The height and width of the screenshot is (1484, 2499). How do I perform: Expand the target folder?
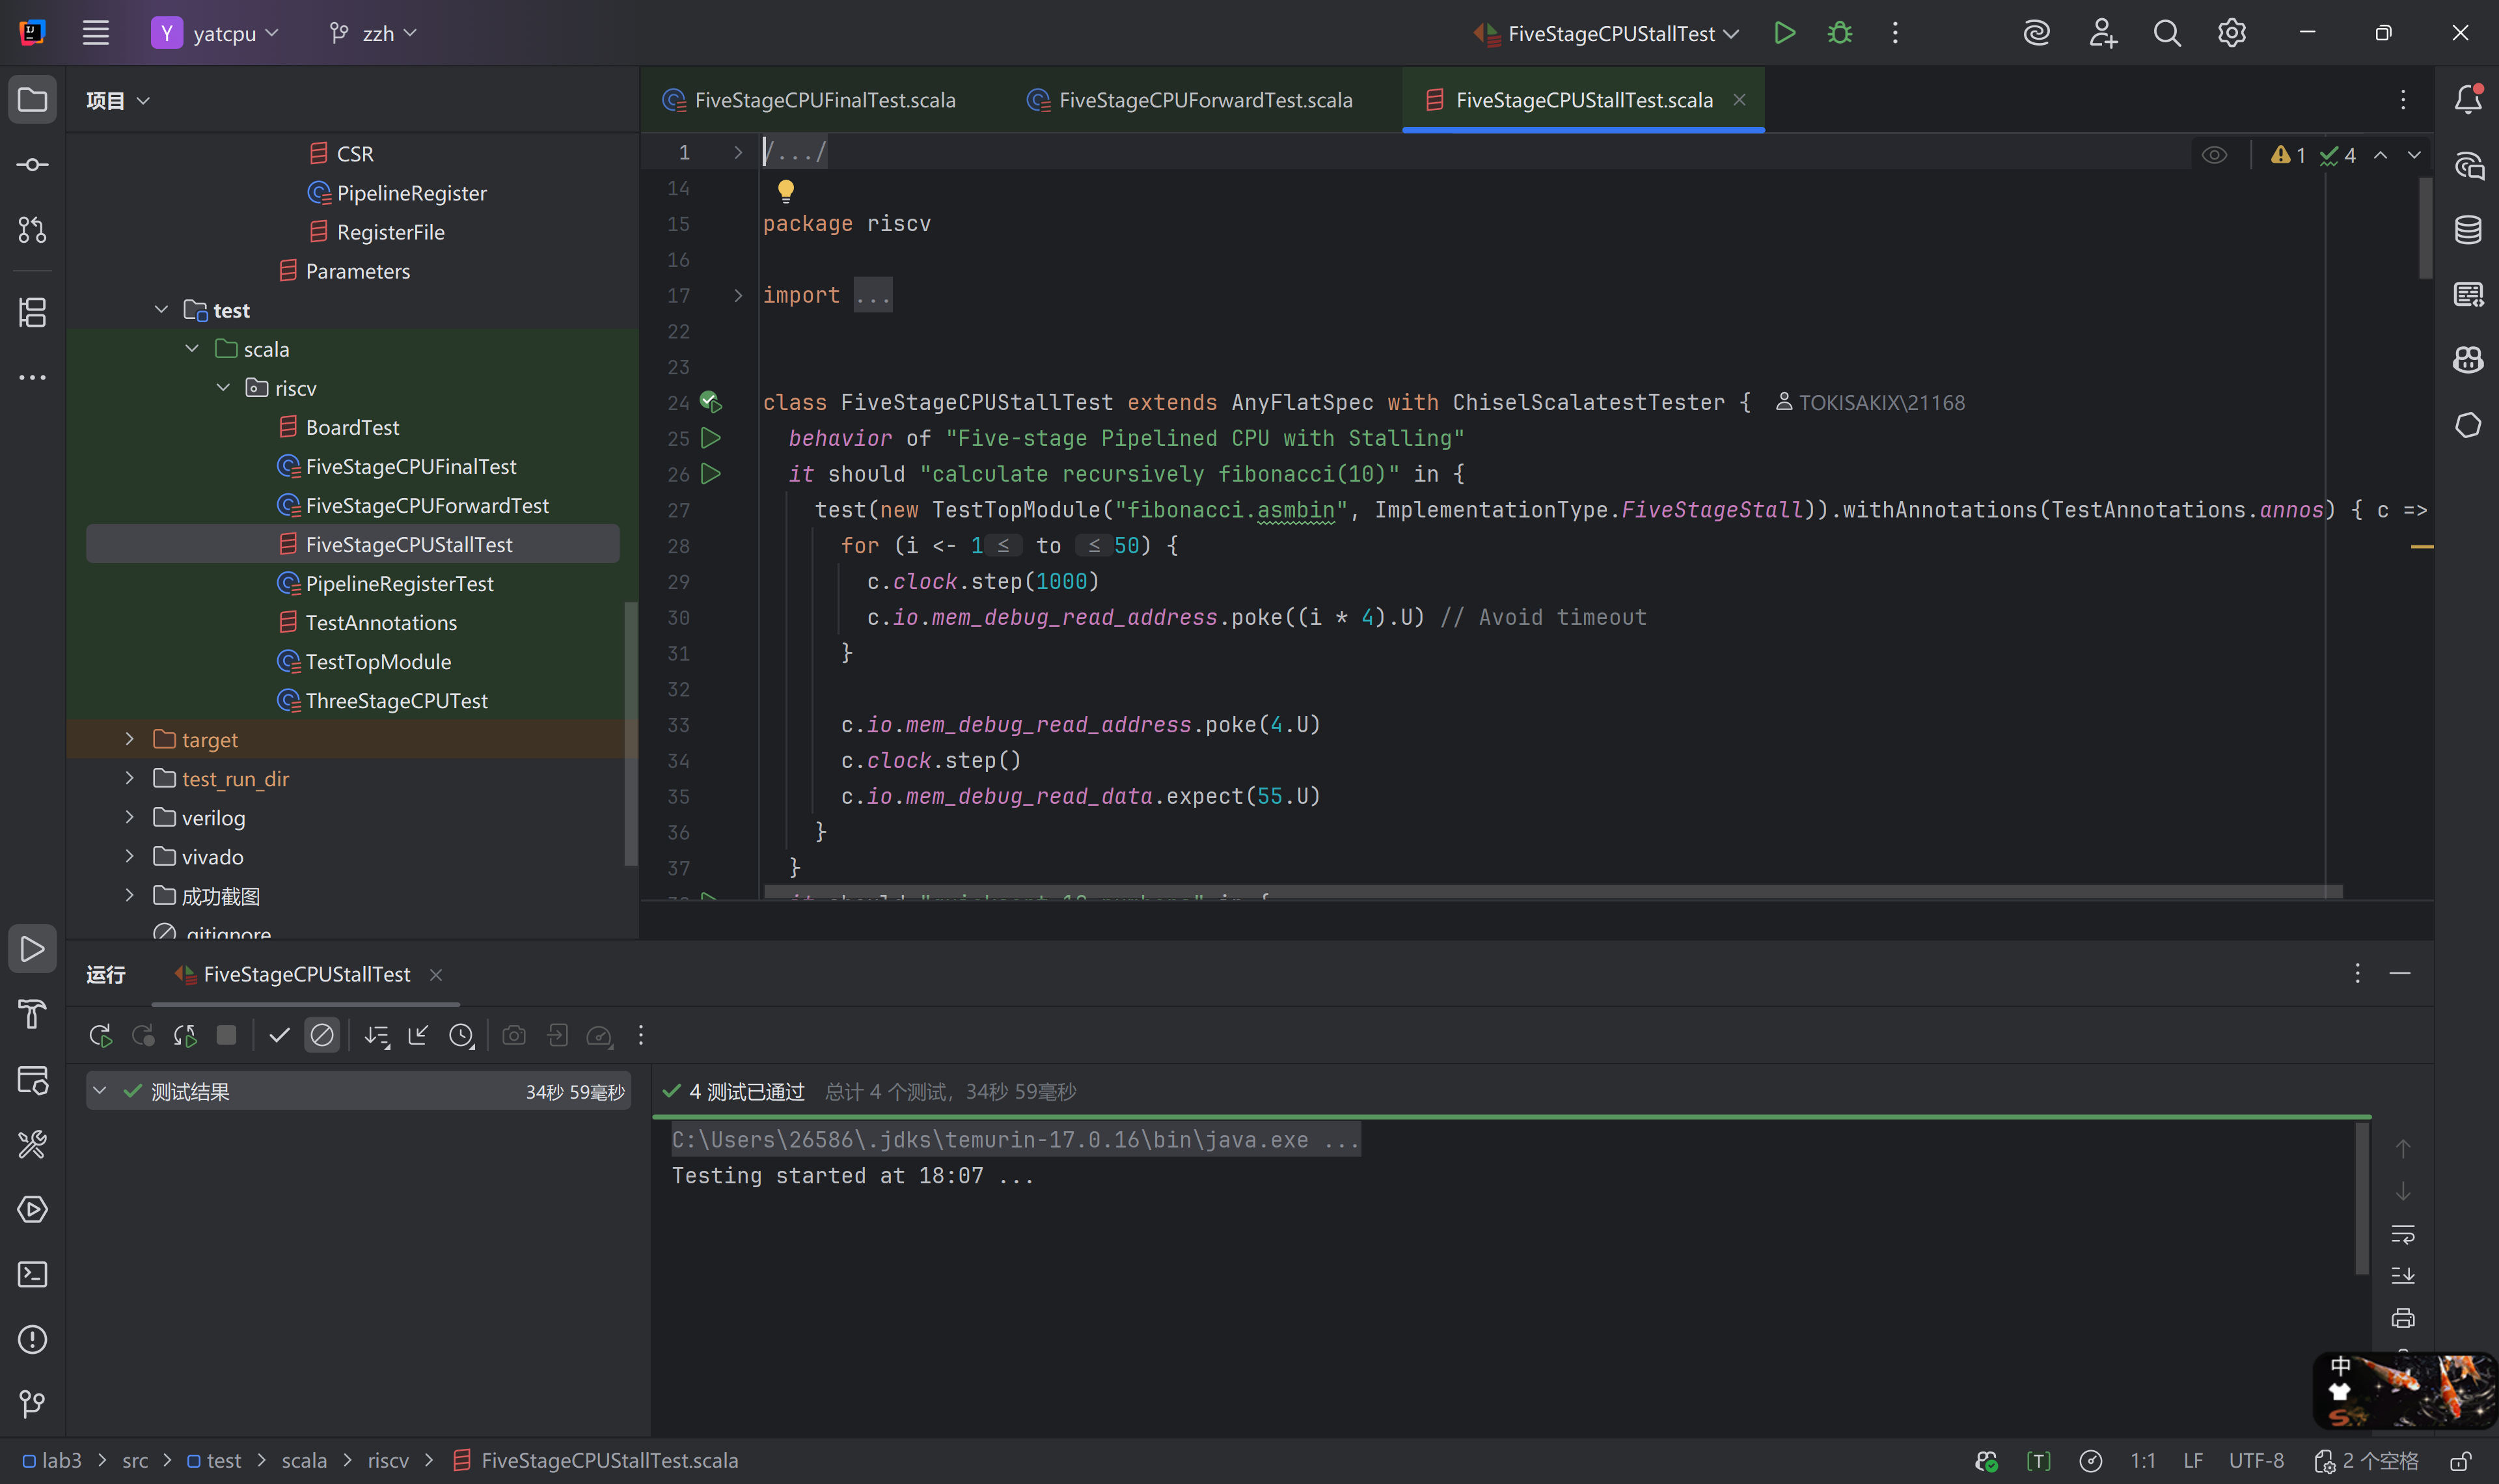(129, 739)
